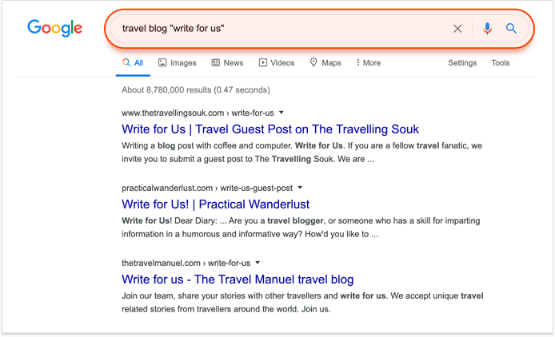555x337 pixels.
Task: Expand dropdown arrow beside thetravelmanuel.com URL
Action: point(258,263)
